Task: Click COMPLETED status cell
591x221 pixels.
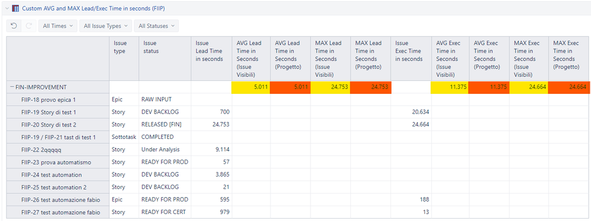Action: pyautogui.click(x=164, y=137)
